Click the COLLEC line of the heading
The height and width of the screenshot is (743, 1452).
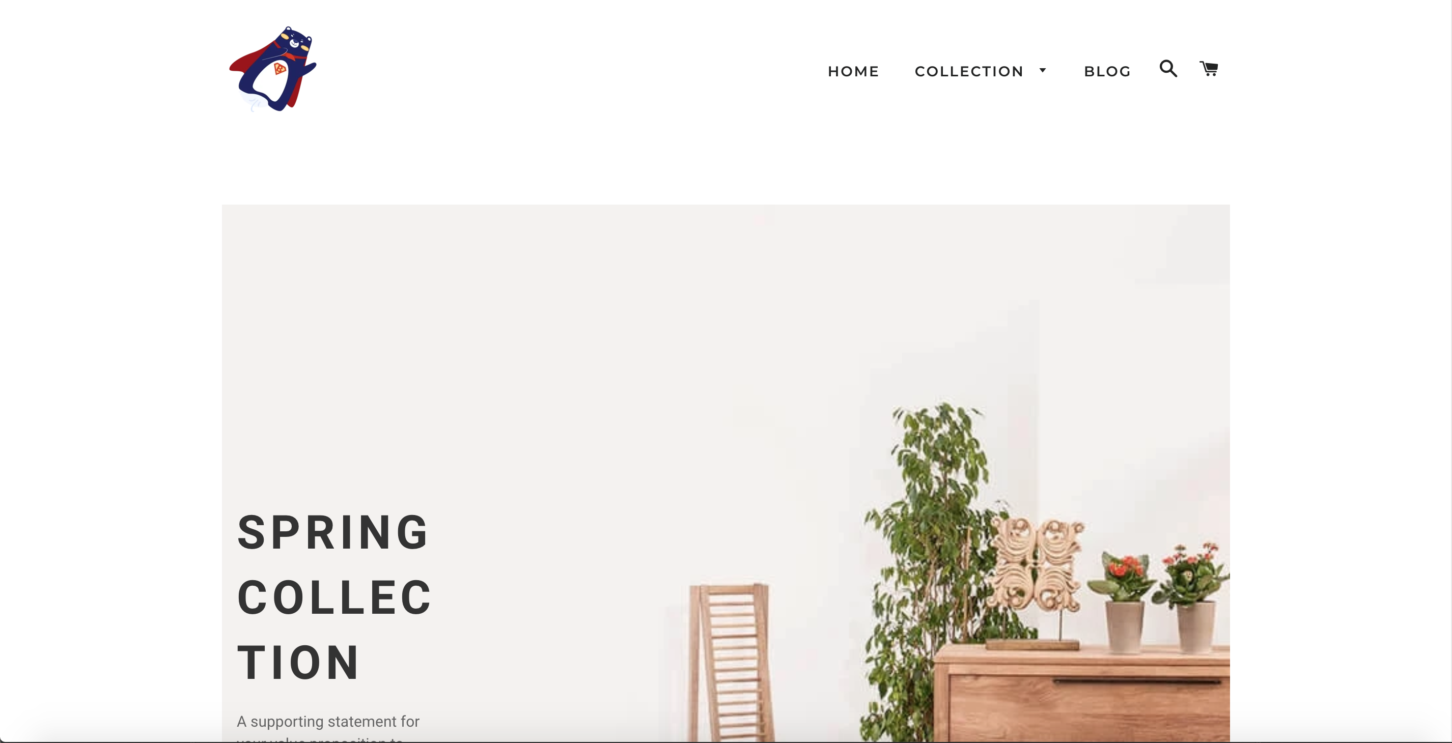click(x=335, y=597)
